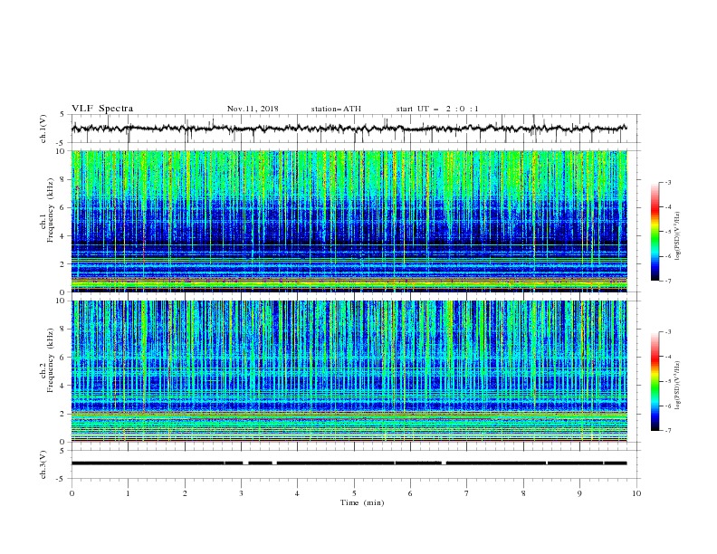Click the "10" kHz tick of ch.1 spectrogram
Screen dimensions: 717x554
(62, 151)
